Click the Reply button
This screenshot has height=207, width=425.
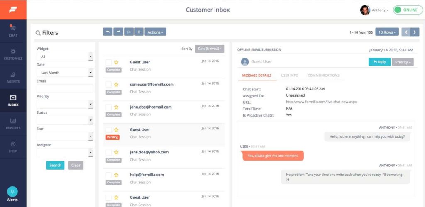[379, 62]
